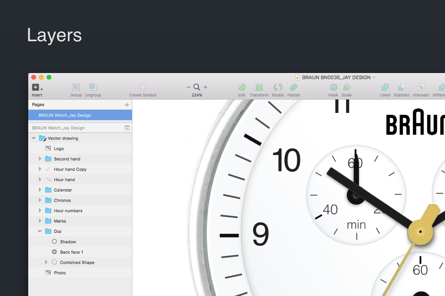This screenshot has width=445, height=296.
Task: Expand the Hour hand Copy layer
Action: click(40, 169)
